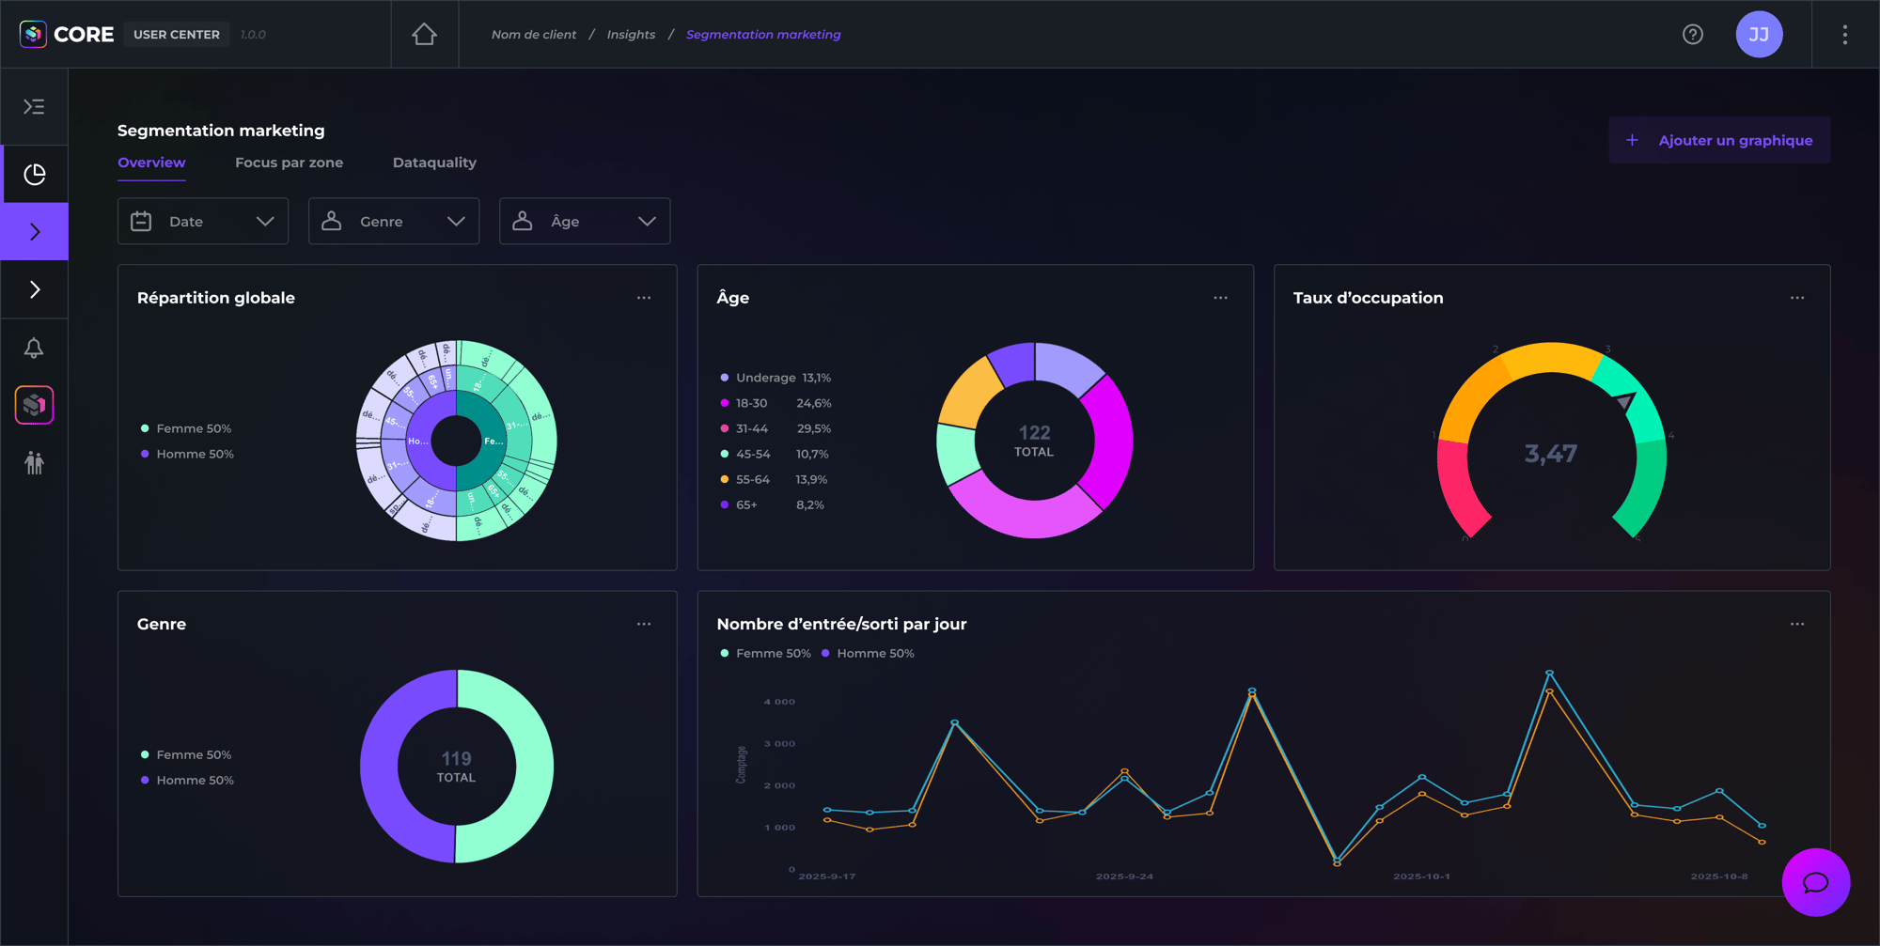Go to Insights breadcrumb link
Image resolution: width=1880 pixels, height=946 pixels.
click(x=631, y=35)
